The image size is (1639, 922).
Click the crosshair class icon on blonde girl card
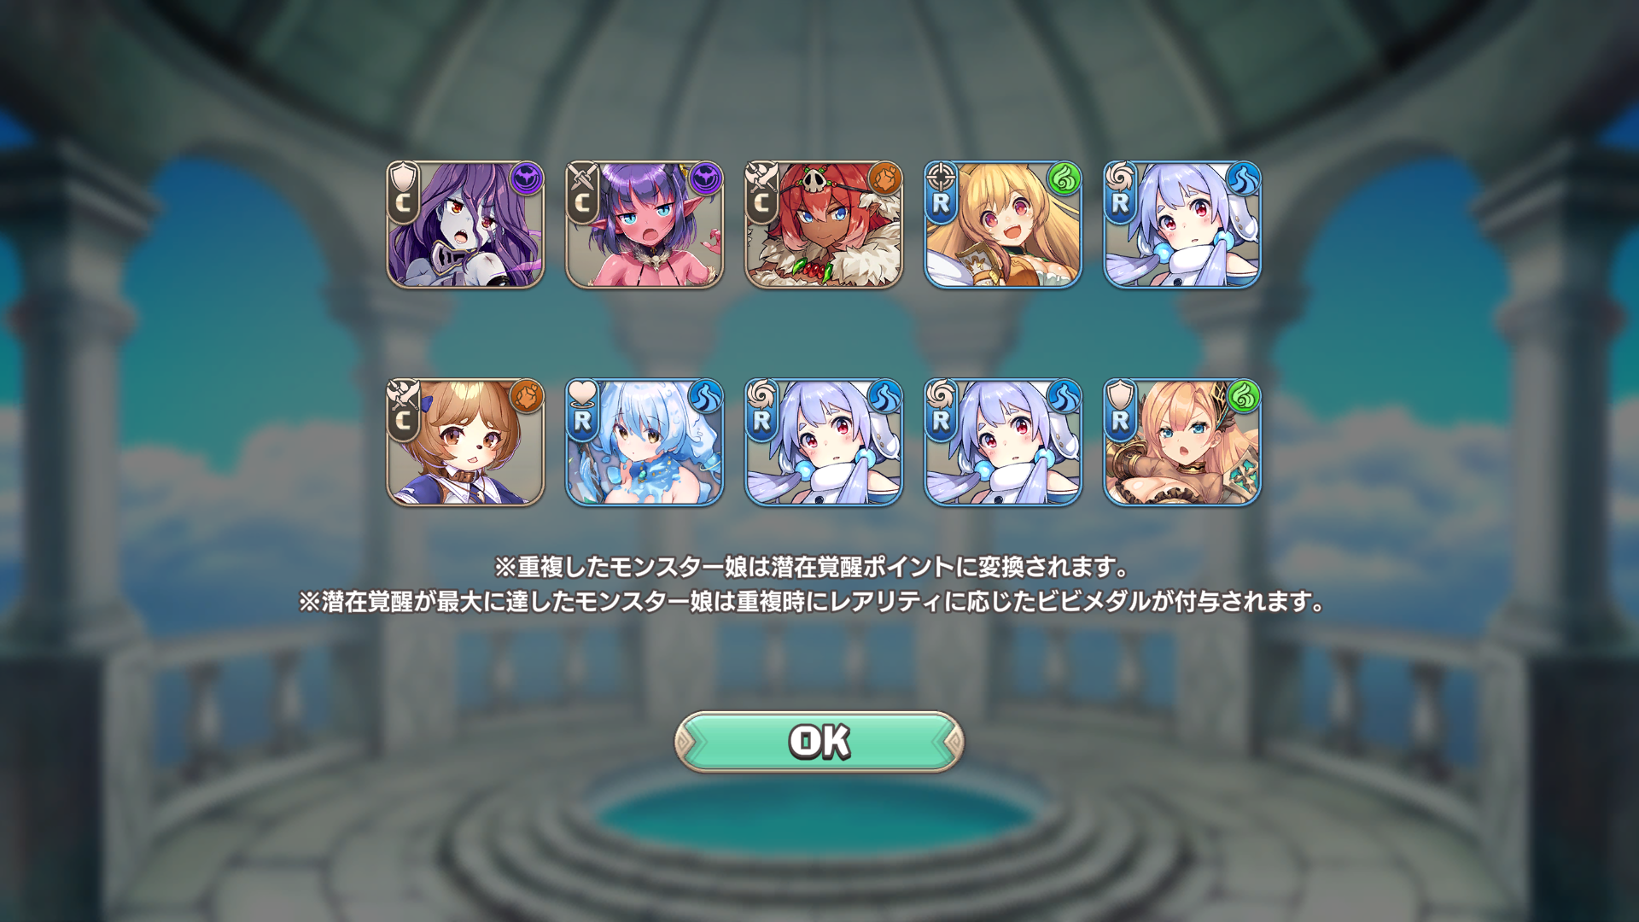(941, 176)
